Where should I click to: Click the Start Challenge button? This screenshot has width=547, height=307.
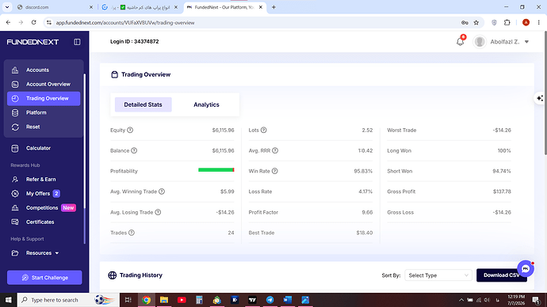coord(44,278)
